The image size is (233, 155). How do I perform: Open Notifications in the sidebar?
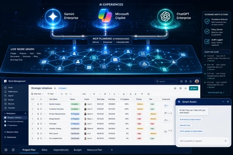(x=11, y=92)
